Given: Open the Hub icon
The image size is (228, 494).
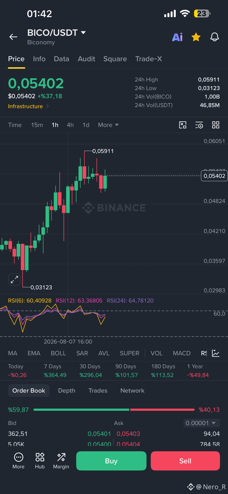Looking at the screenshot, I should [x=40, y=461].
